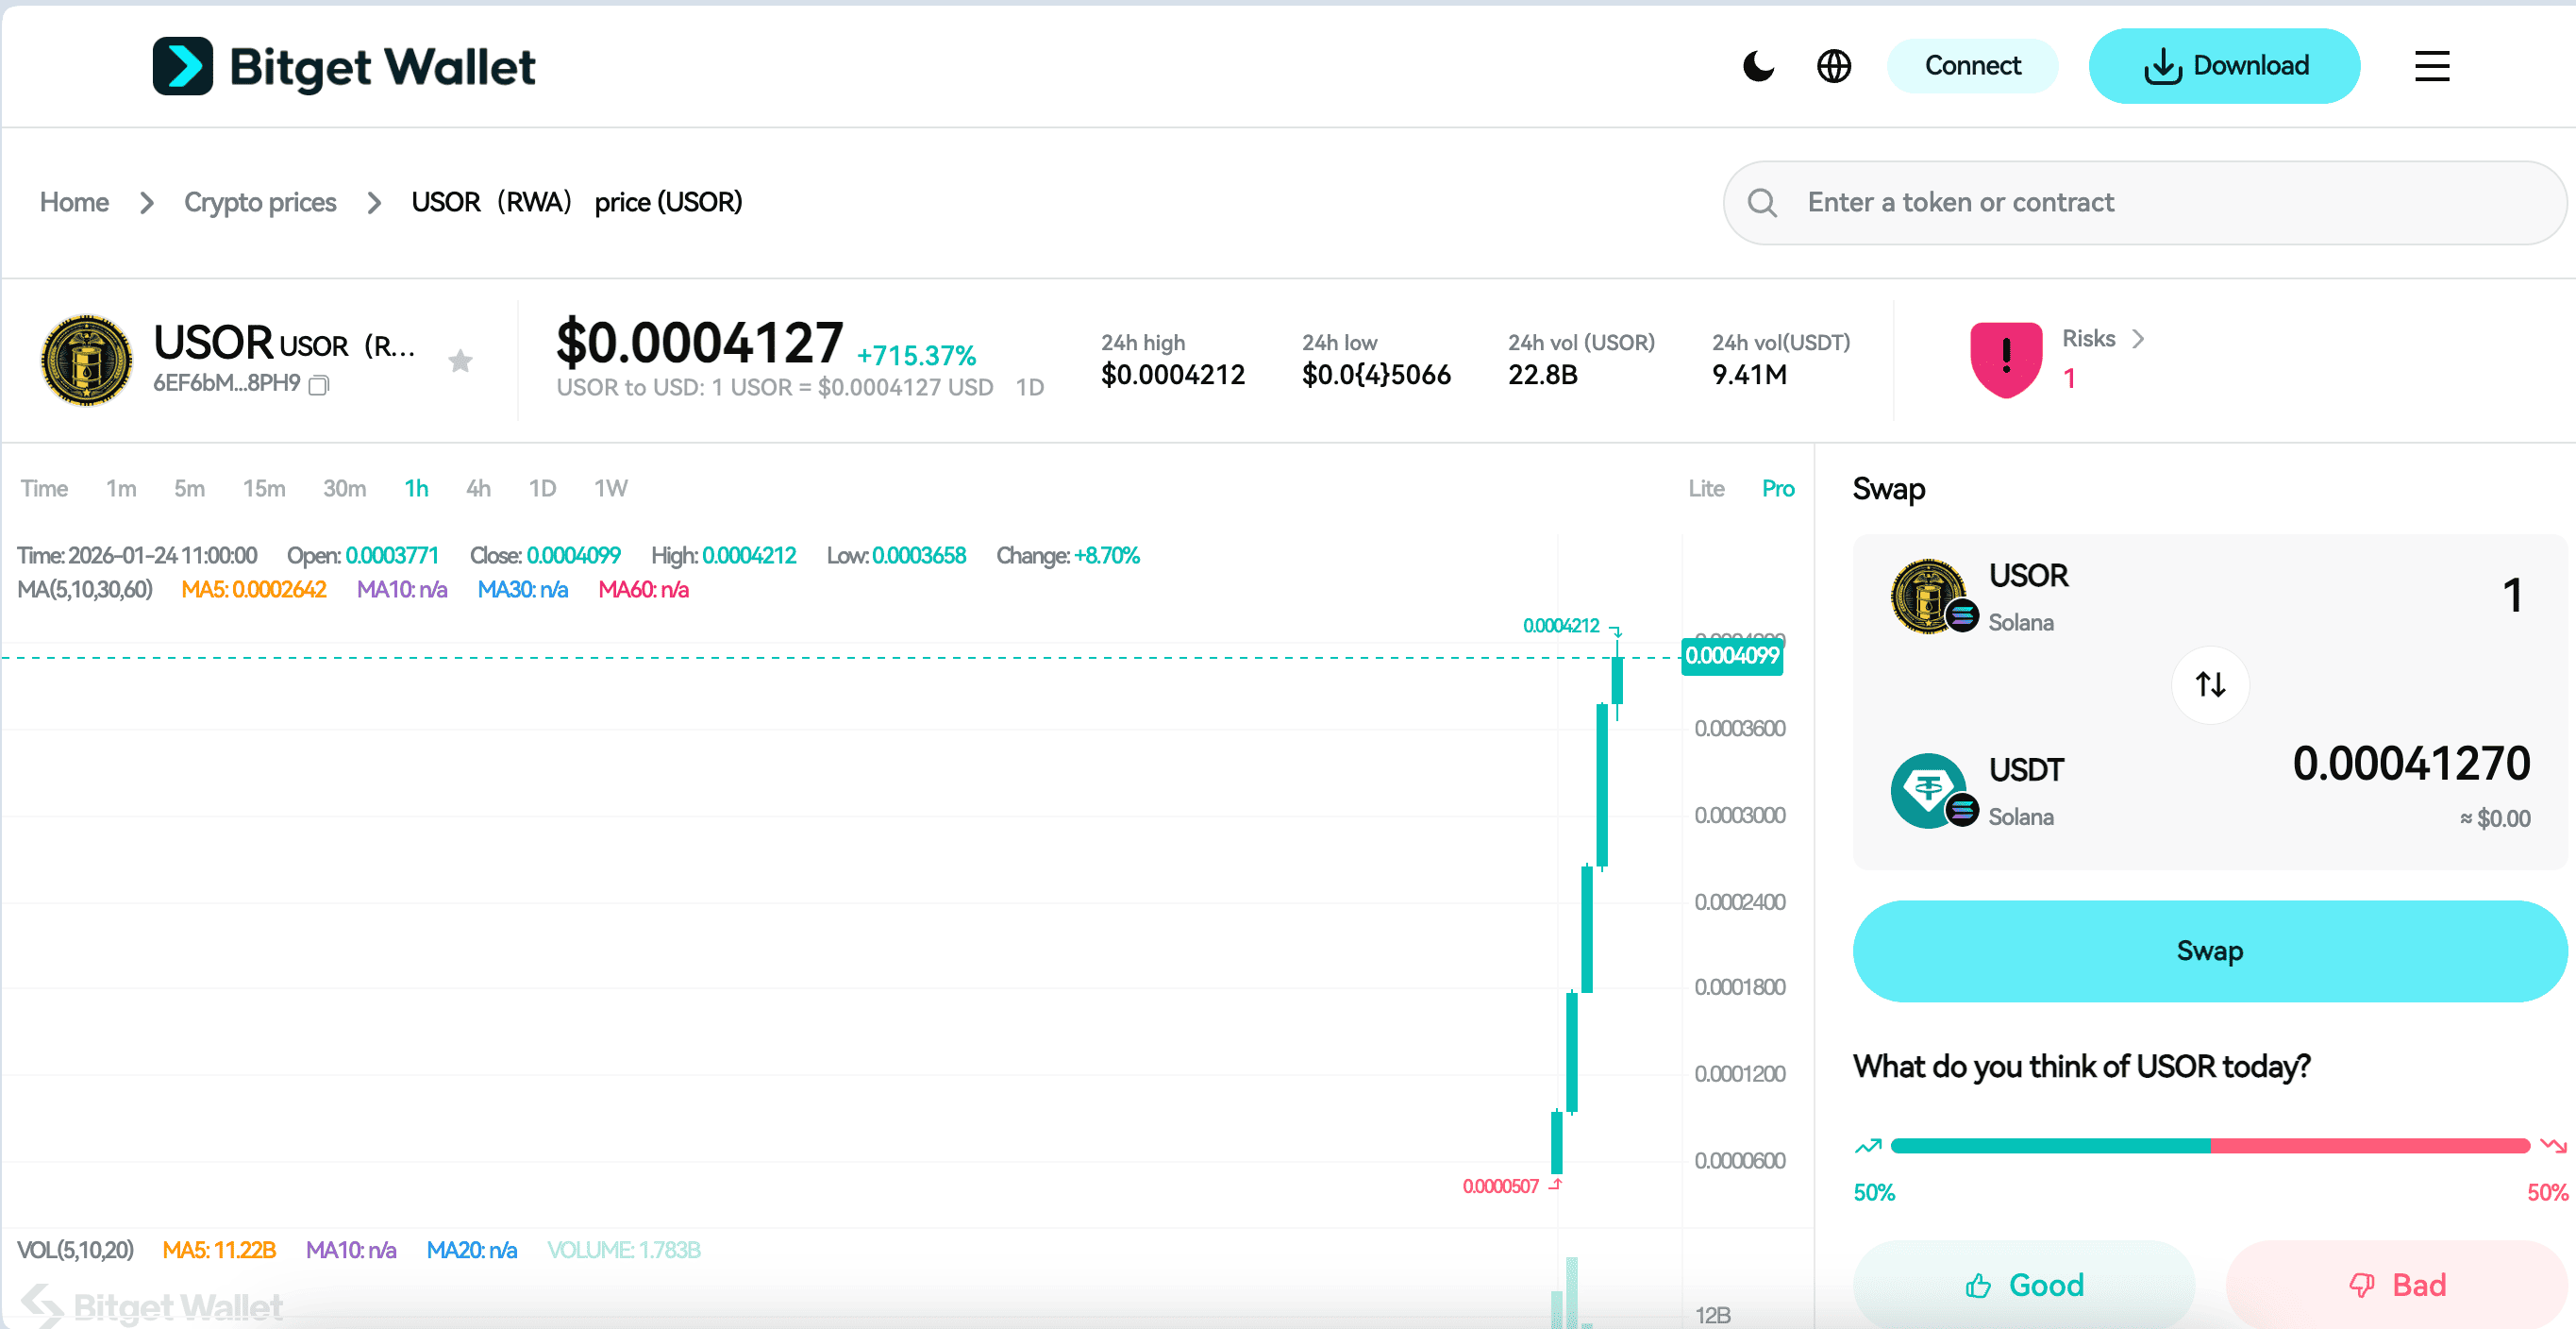Screen dimensions: 2576x1329
Task: Click the Swap button
Action: [2209, 950]
